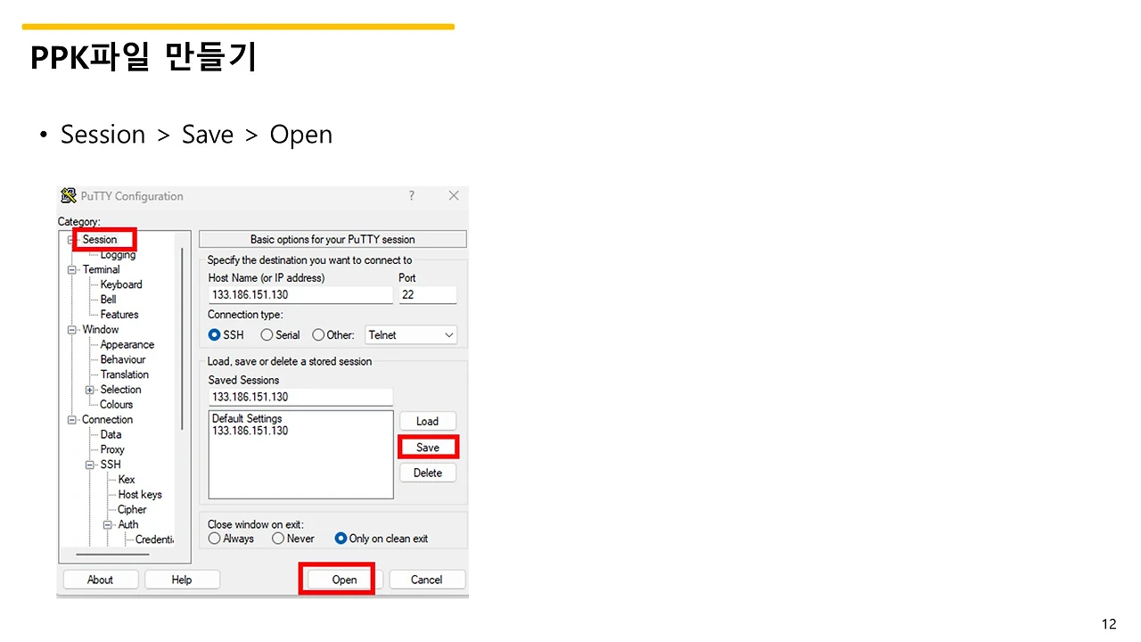Open the connection with the Open button

click(344, 580)
